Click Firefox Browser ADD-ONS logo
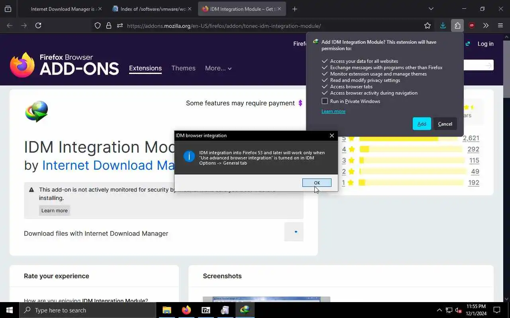This screenshot has width=510, height=318. pos(64,65)
